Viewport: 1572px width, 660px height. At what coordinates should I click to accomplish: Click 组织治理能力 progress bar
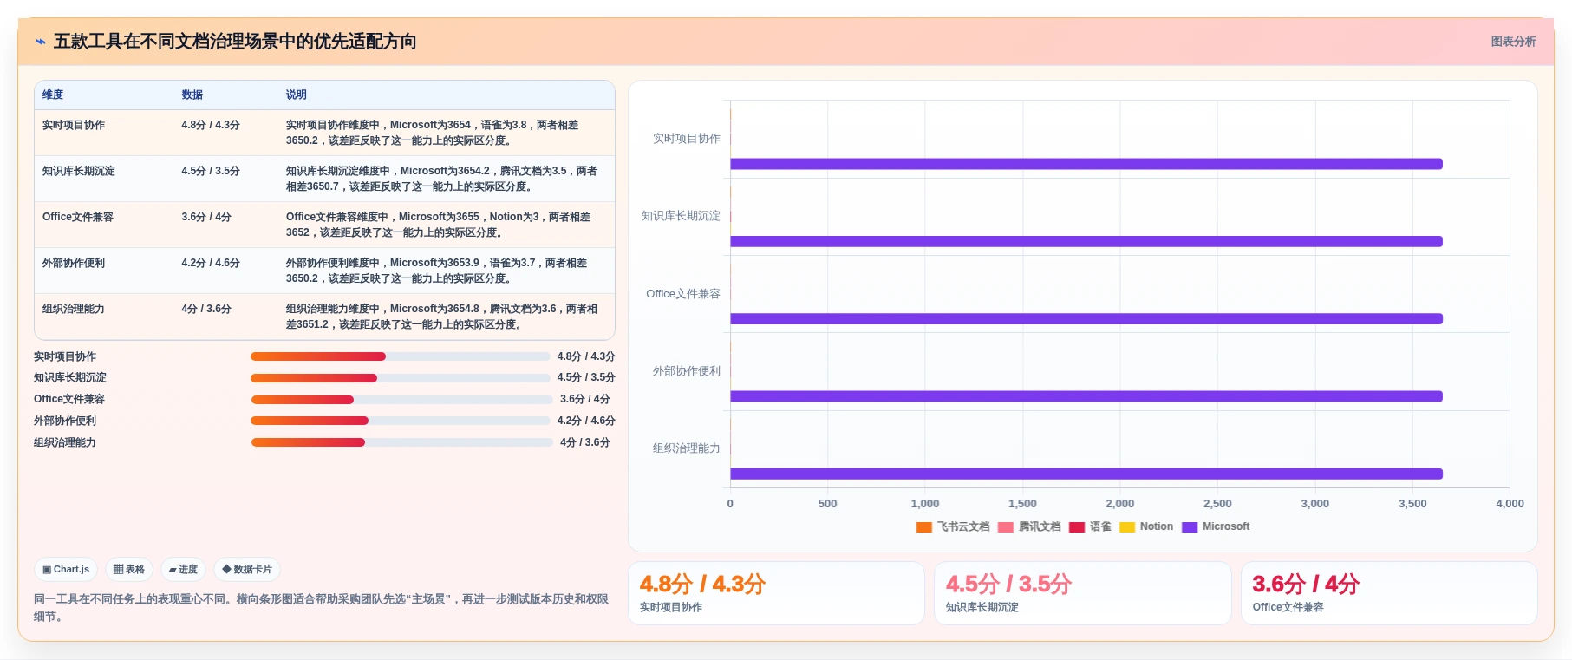[x=402, y=442]
